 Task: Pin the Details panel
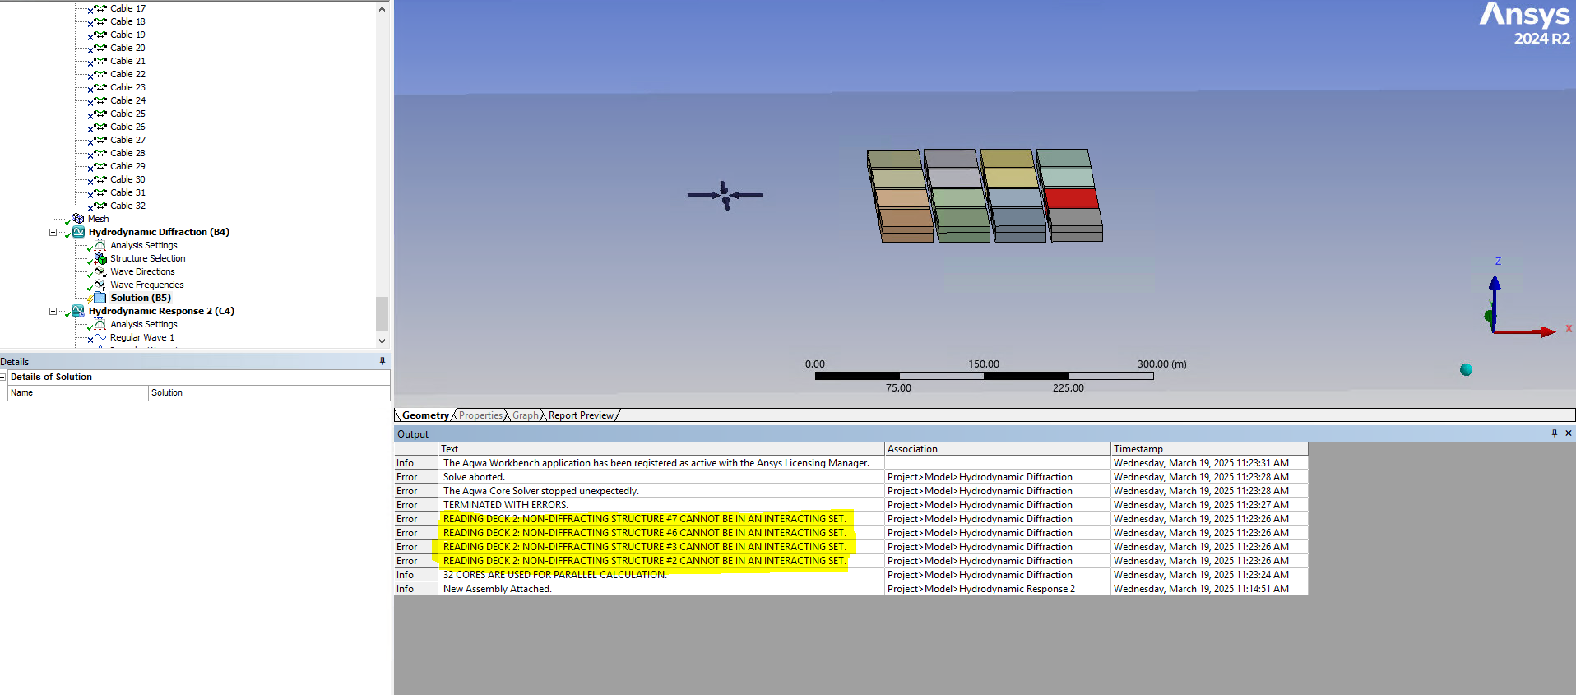click(x=382, y=361)
